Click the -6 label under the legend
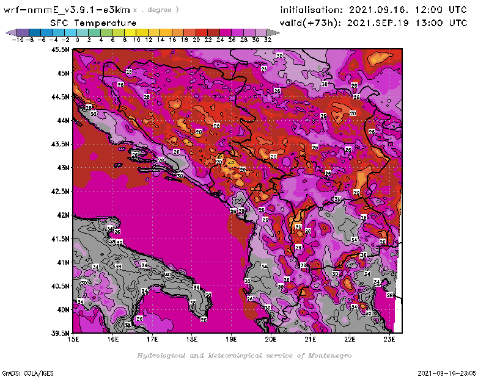 coord(42,40)
